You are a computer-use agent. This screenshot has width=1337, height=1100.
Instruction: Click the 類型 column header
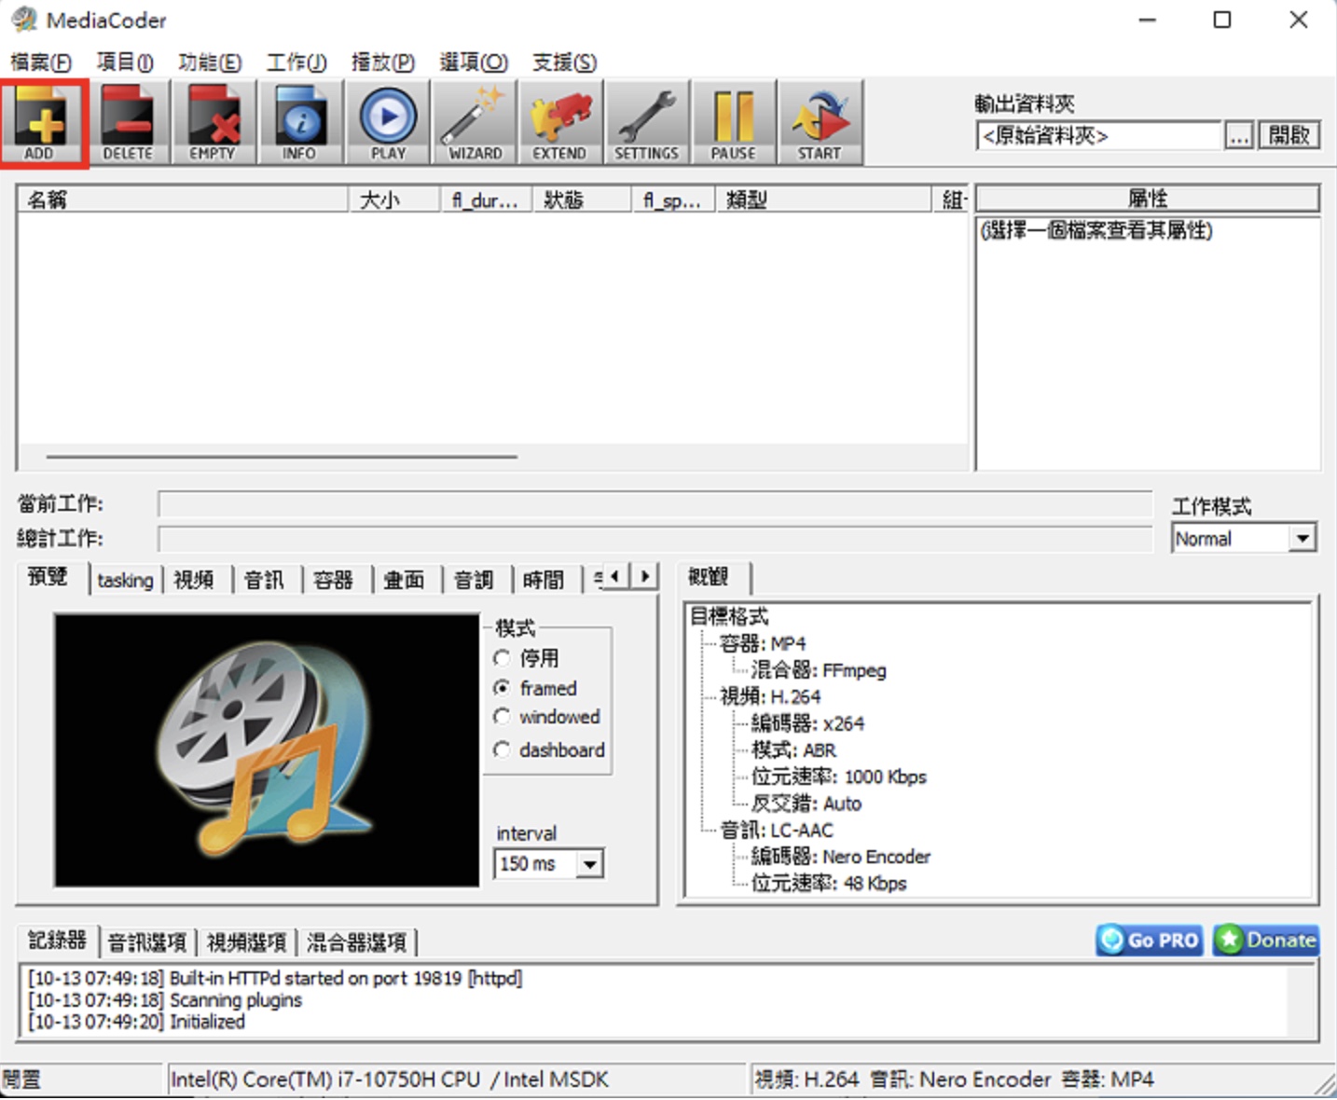[822, 199]
